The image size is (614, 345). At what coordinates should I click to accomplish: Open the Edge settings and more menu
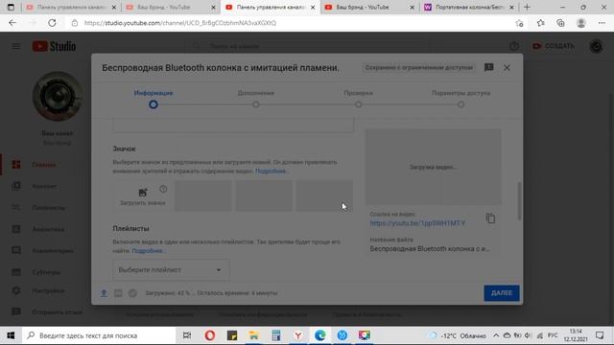(x=602, y=23)
